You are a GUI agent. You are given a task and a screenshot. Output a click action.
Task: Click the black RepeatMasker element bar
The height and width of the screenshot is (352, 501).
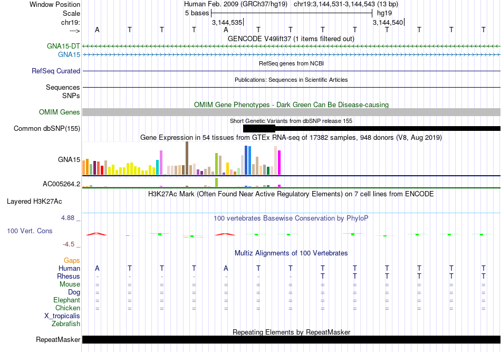[291, 339]
